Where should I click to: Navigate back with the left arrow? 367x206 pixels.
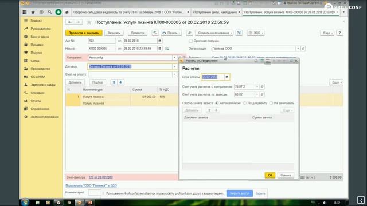pyautogui.click(x=70, y=22)
